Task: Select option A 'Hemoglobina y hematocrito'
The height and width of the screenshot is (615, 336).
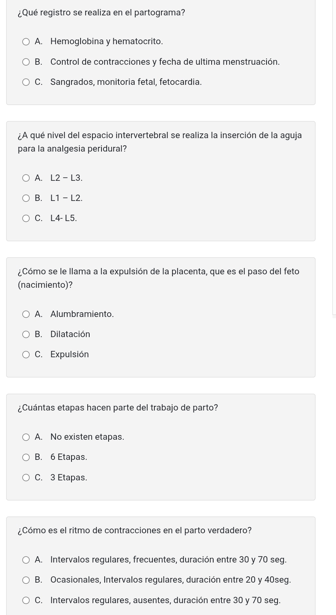Action: point(26,41)
